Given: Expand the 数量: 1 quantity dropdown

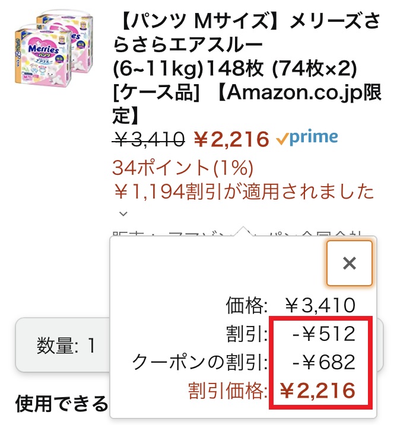Looking at the screenshot, I should pos(63,345).
